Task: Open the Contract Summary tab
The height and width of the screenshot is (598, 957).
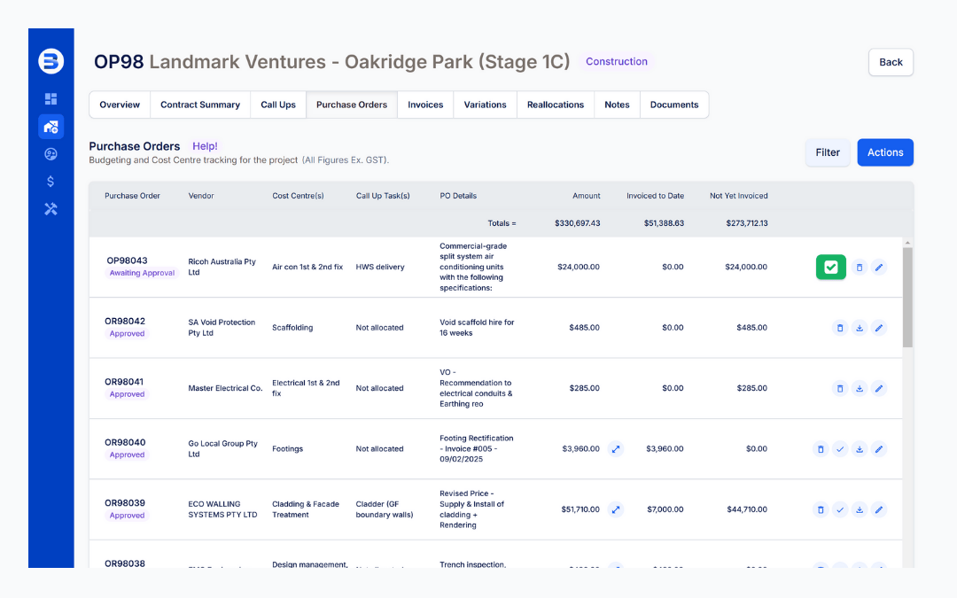Action: point(200,105)
